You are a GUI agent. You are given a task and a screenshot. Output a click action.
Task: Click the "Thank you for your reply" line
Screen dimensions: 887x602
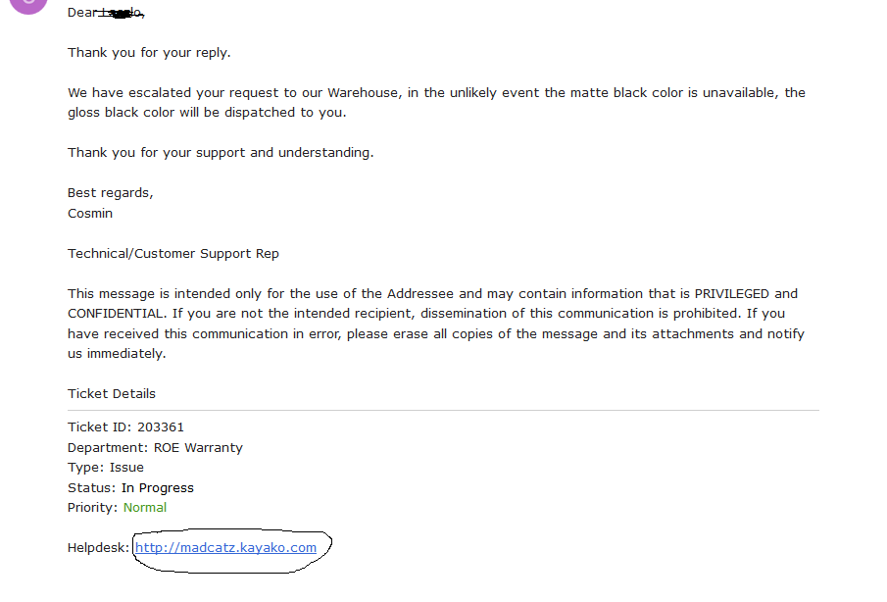point(149,53)
